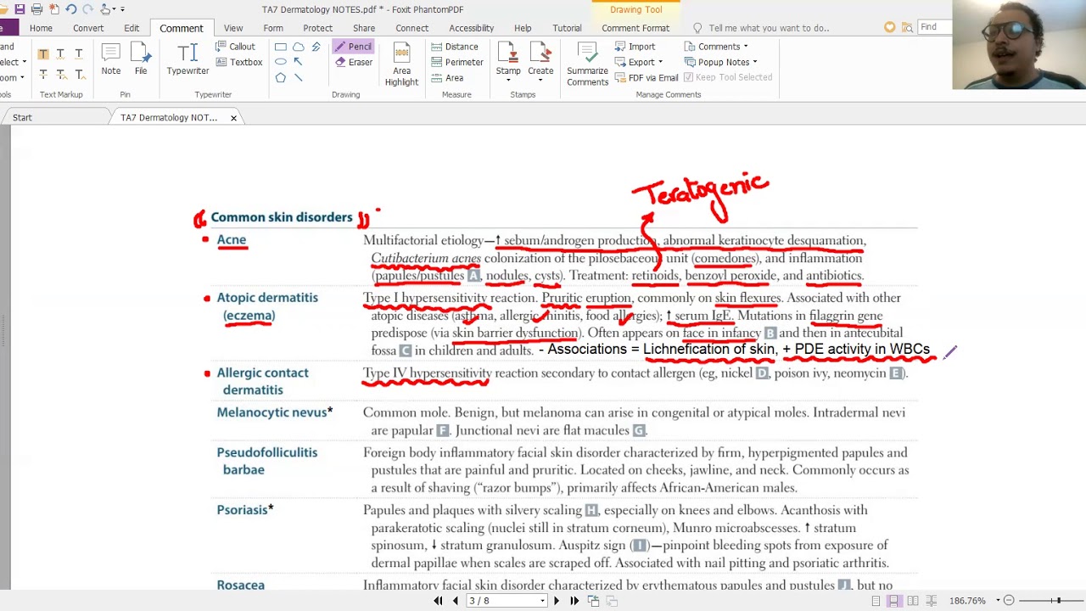Switch to continuous page view mode

pos(893,601)
